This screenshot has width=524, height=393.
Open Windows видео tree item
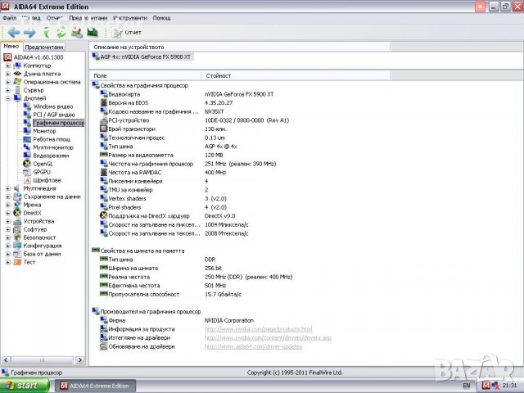coord(52,106)
